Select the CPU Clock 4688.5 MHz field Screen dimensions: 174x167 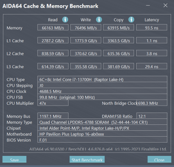coord(102,91)
